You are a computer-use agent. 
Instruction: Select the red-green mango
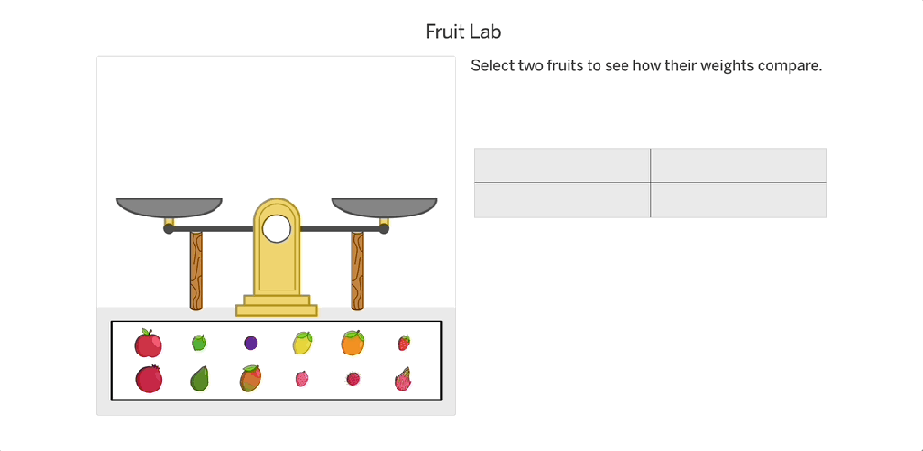pos(251,379)
